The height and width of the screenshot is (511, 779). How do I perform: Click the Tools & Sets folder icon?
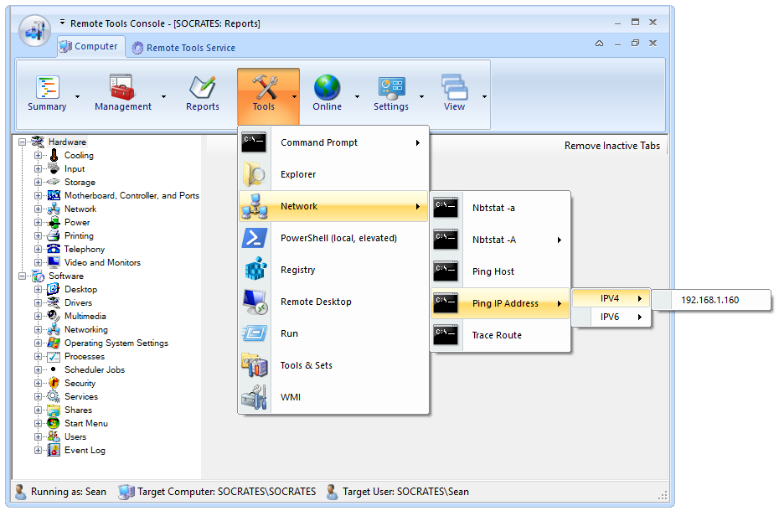[255, 365]
